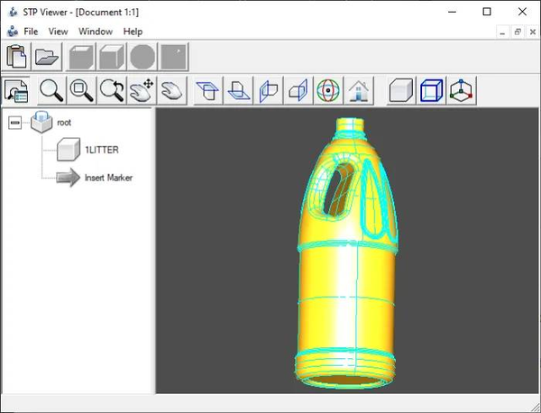Screen dimensions: 541x413
Task: Collapse the root tree node
Action: (14, 123)
